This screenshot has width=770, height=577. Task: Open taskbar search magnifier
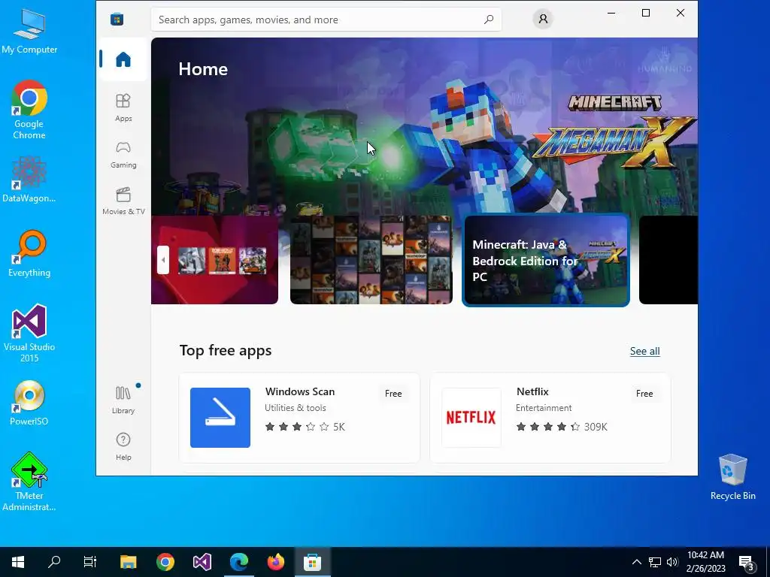click(54, 562)
